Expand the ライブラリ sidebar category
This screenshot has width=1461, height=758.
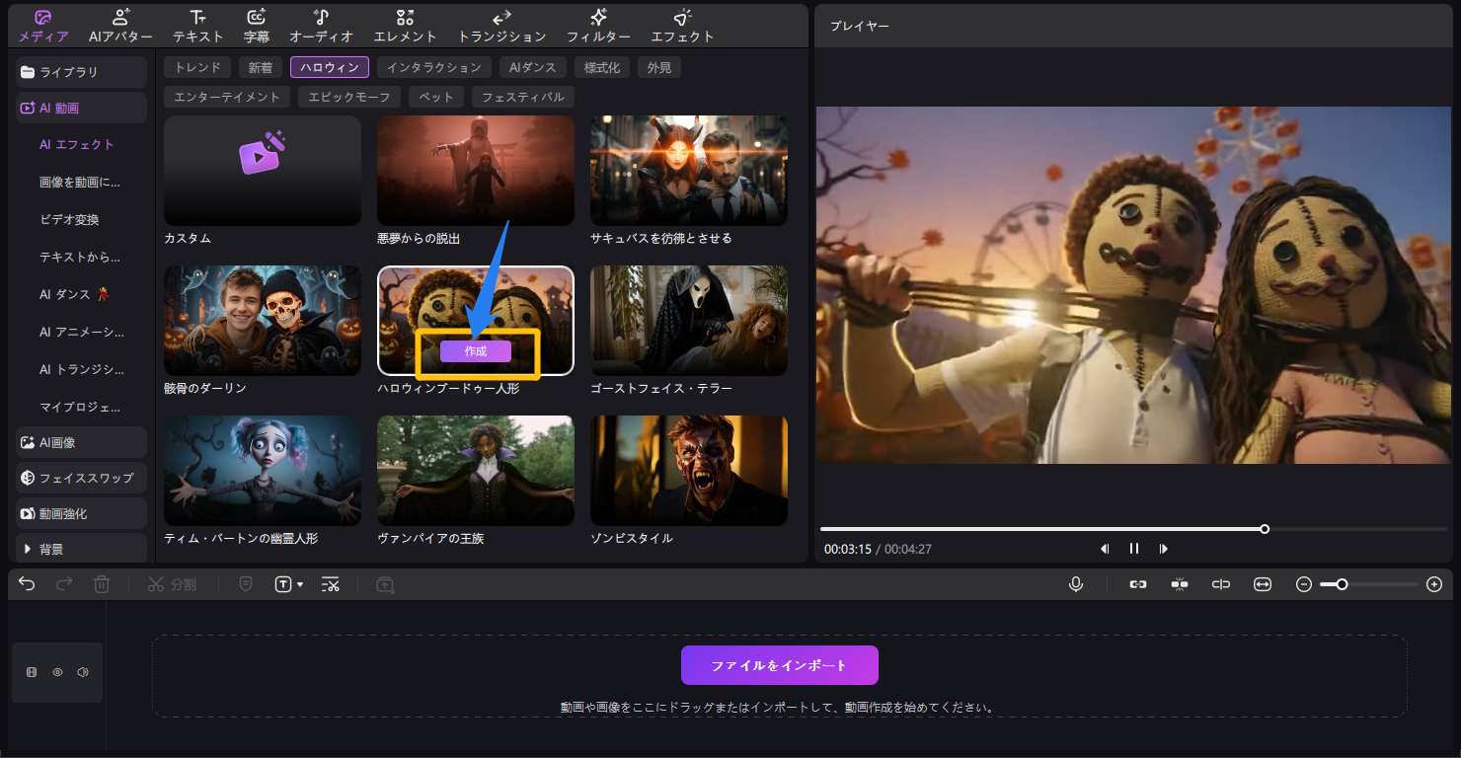point(82,72)
